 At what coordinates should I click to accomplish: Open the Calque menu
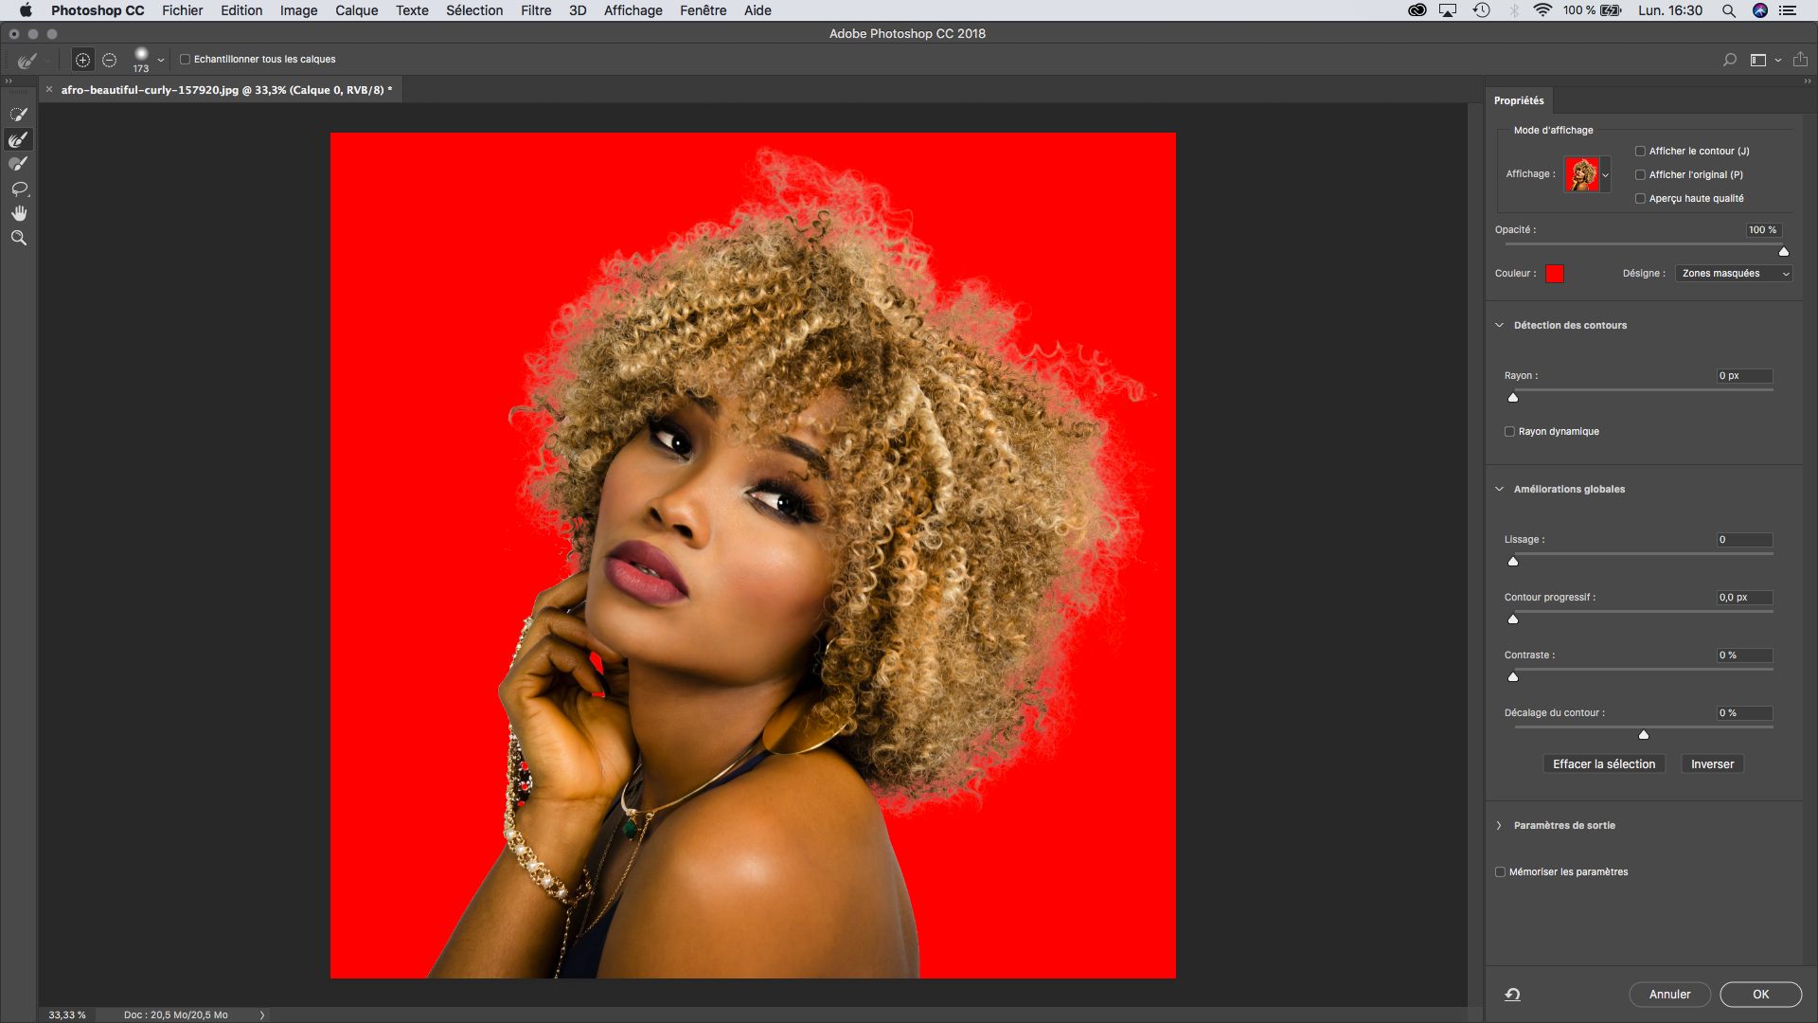pyautogui.click(x=356, y=10)
